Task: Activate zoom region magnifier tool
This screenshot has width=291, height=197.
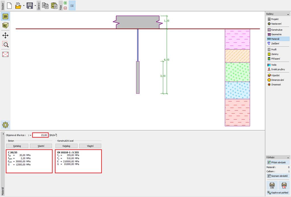Action: (5, 44)
